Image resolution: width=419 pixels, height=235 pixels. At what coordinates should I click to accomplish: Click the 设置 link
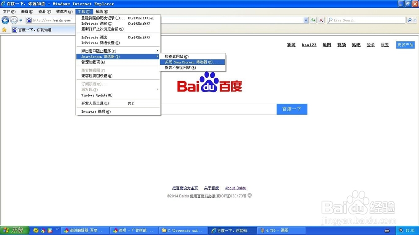click(x=385, y=45)
